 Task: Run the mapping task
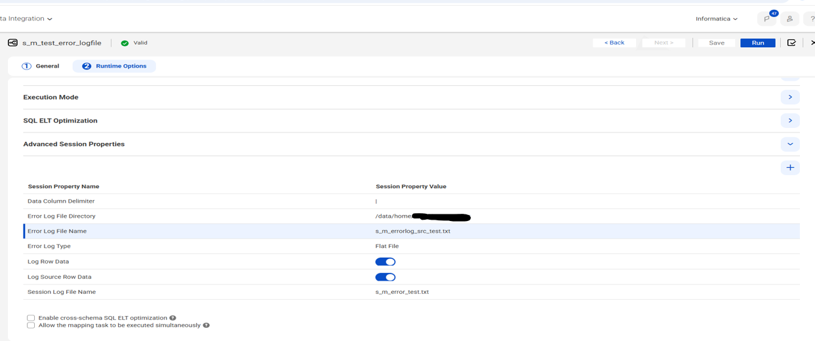(x=758, y=43)
